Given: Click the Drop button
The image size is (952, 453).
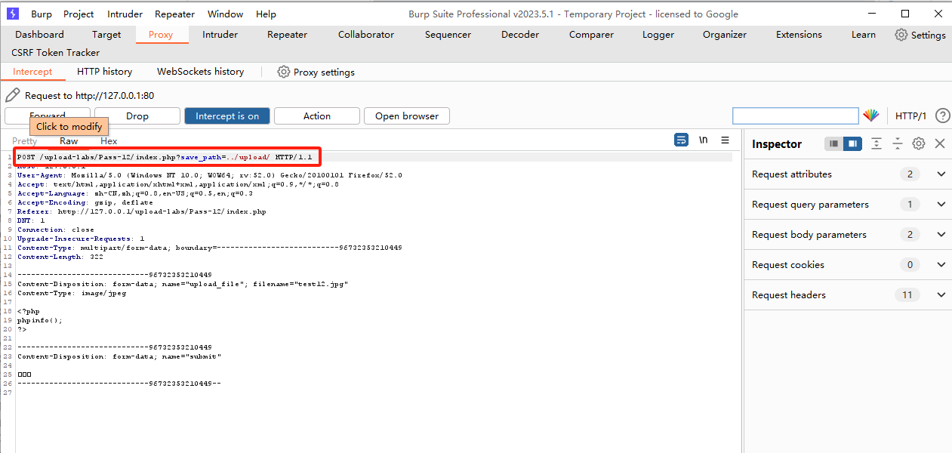Looking at the screenshot, I should (137, 116).
